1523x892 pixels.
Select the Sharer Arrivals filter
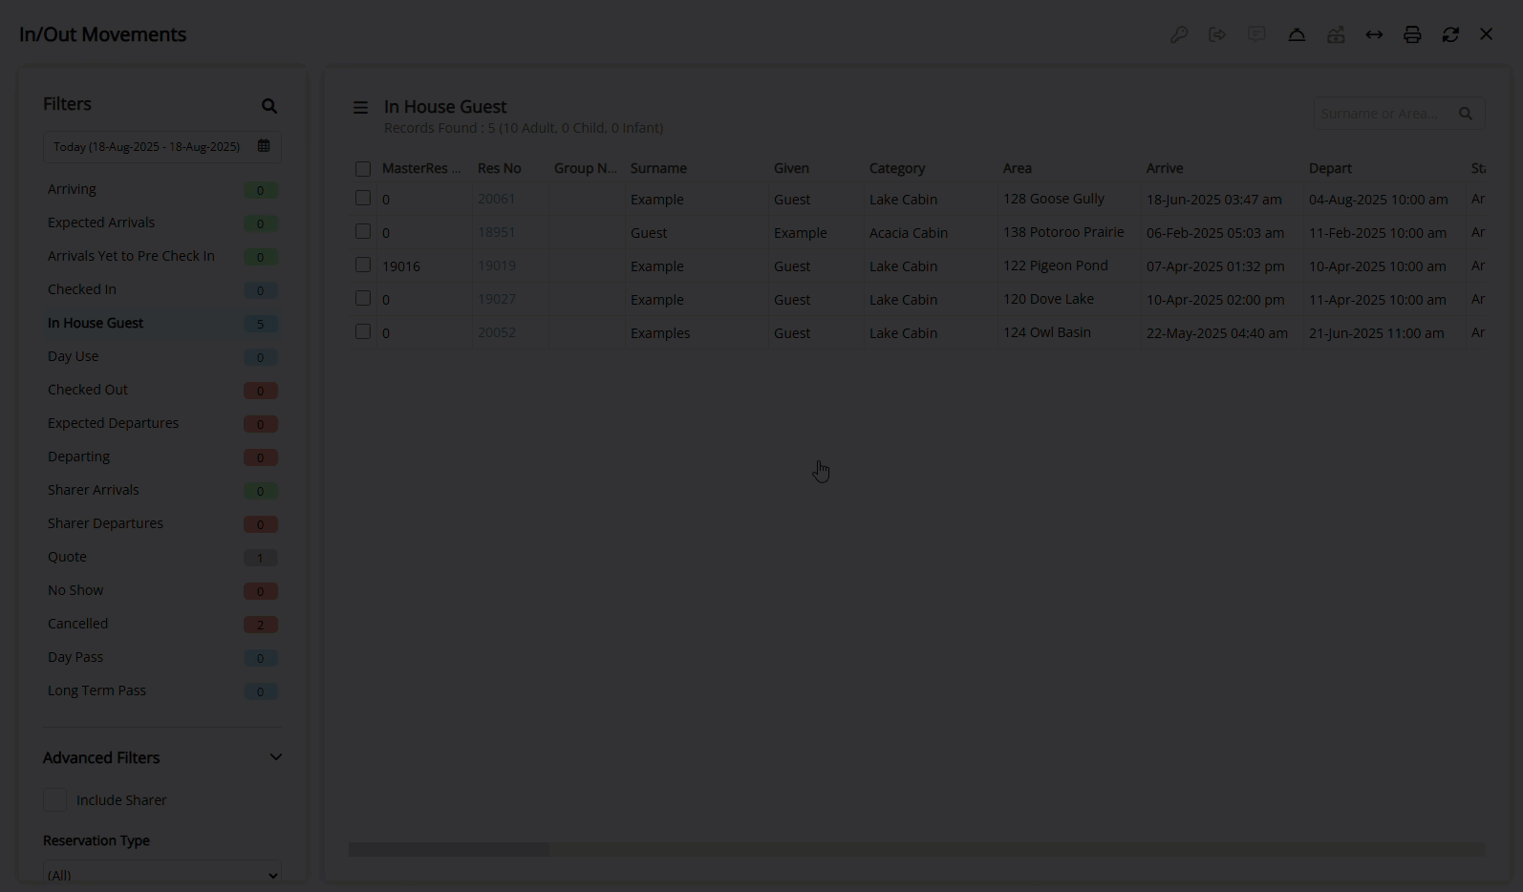point(162,490)
